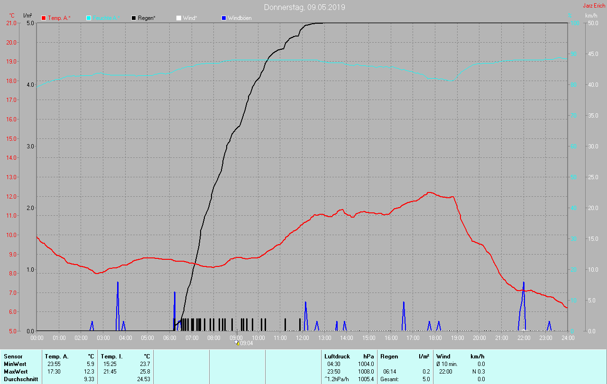
Task: Select the 'Durchschnitt' row label
Action: [x=21, y=379]
